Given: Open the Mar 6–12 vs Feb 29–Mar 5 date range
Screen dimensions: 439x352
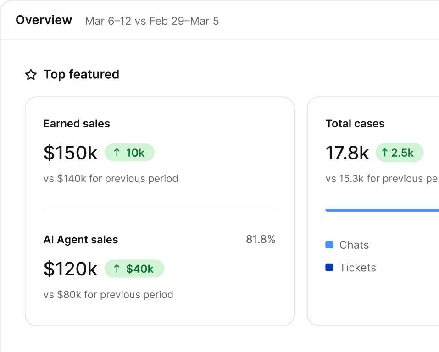Looking at the screenshot, I should click(x=152, y=21).
